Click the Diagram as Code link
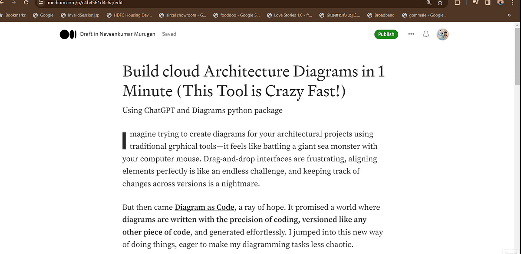Screen dimensions: 521x254 (x=205, y=207)
